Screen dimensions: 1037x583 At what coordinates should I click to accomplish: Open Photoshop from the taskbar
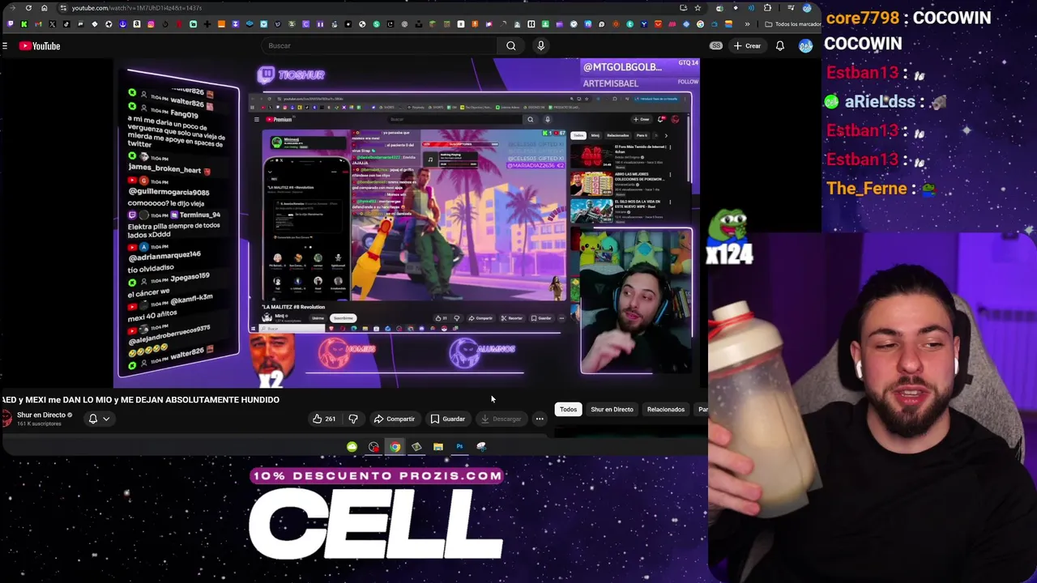(459, 447)
